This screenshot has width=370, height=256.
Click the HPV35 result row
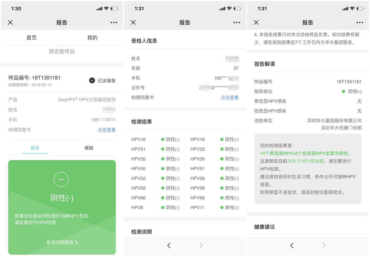pyautogui.click(x=155, y=159)
